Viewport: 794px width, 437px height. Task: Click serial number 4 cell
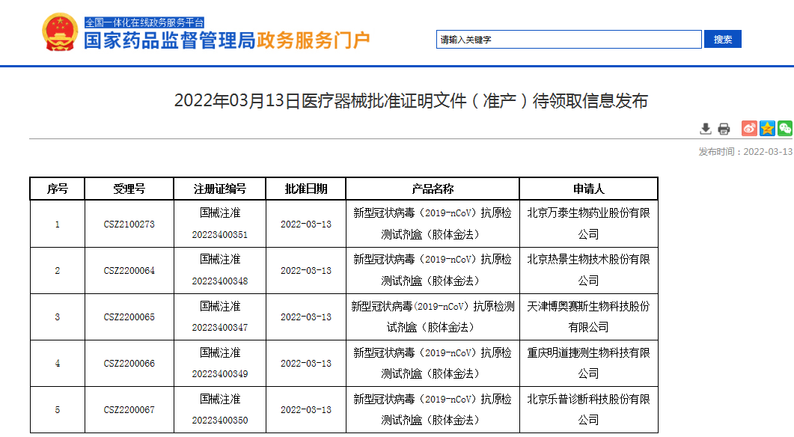[x=57, y=364]
